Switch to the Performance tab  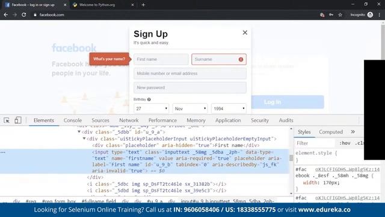pyautogui.click(x=162, y=121)
